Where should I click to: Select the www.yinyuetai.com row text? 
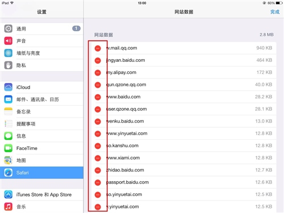tap(127, 133)
